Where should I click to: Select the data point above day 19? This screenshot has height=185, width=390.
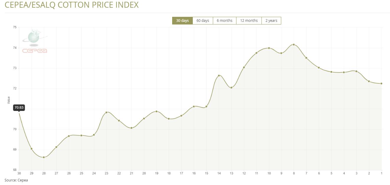[x=157, y=112]
